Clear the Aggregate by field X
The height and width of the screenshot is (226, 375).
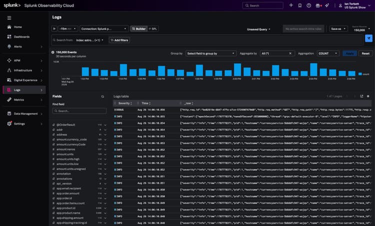290,54
